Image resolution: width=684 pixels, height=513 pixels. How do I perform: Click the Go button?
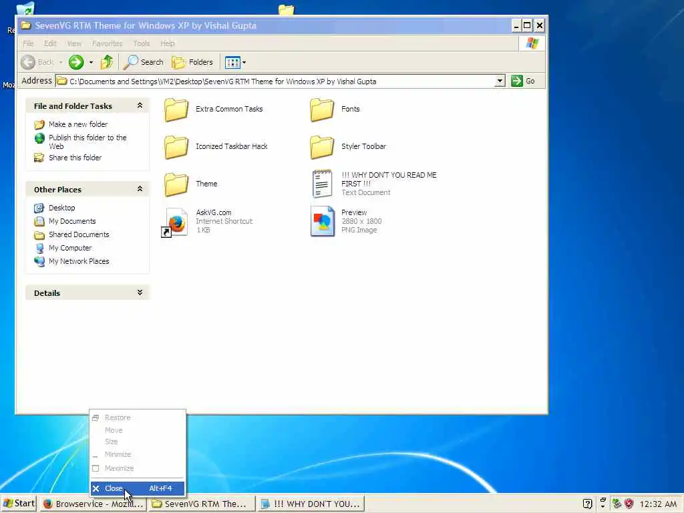(524, 81)
